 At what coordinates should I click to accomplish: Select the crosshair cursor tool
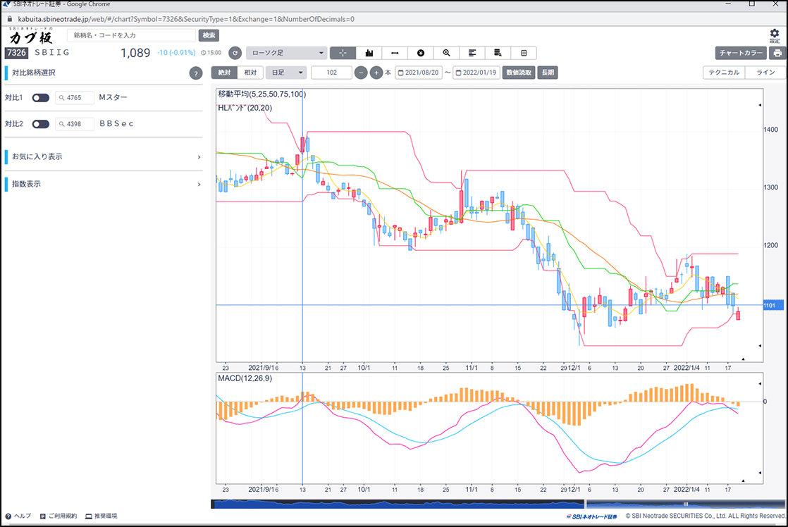tap(343, 53)
